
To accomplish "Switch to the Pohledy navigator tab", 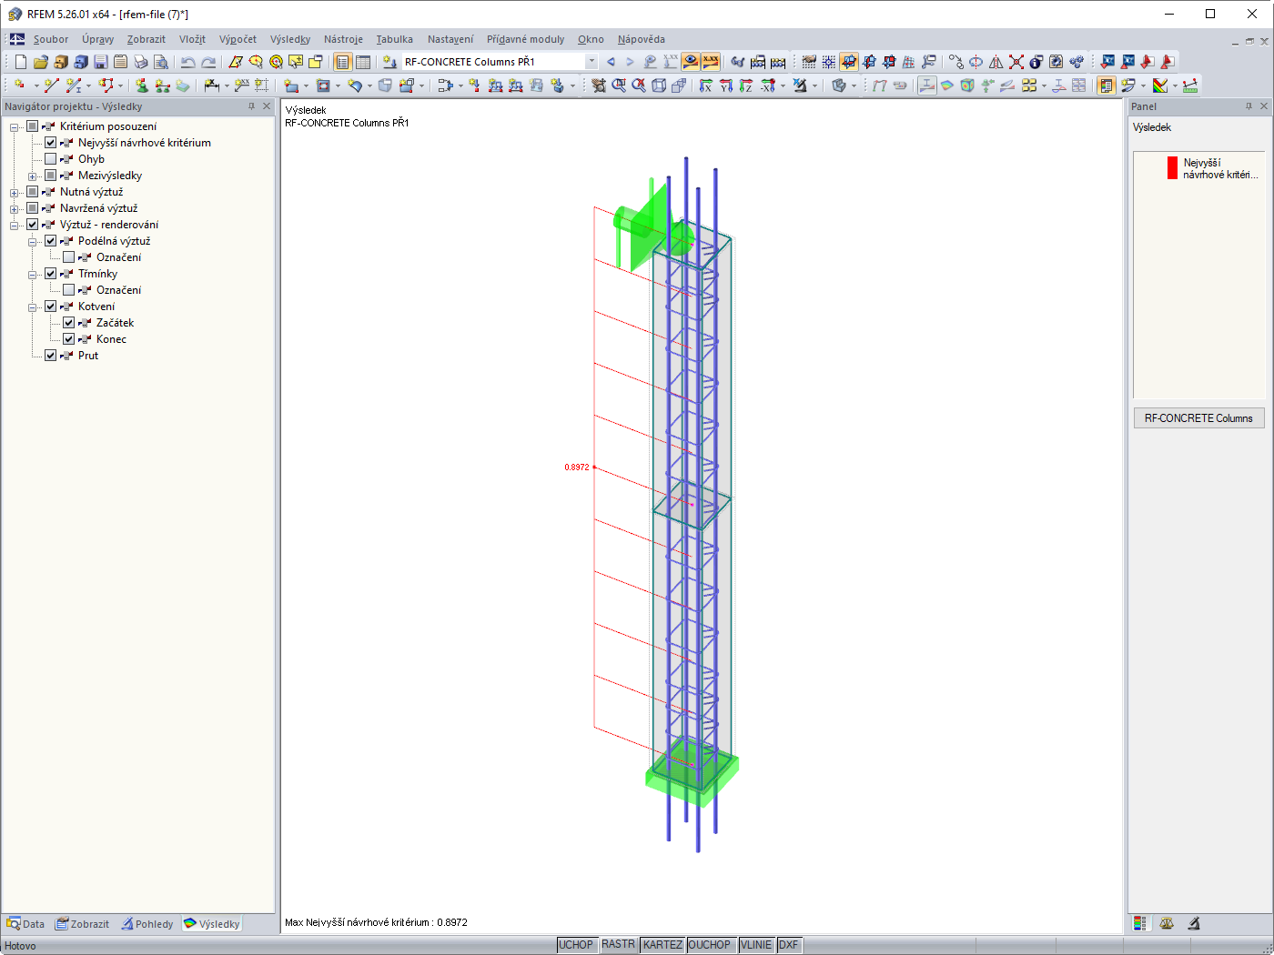I will point(147,924).
